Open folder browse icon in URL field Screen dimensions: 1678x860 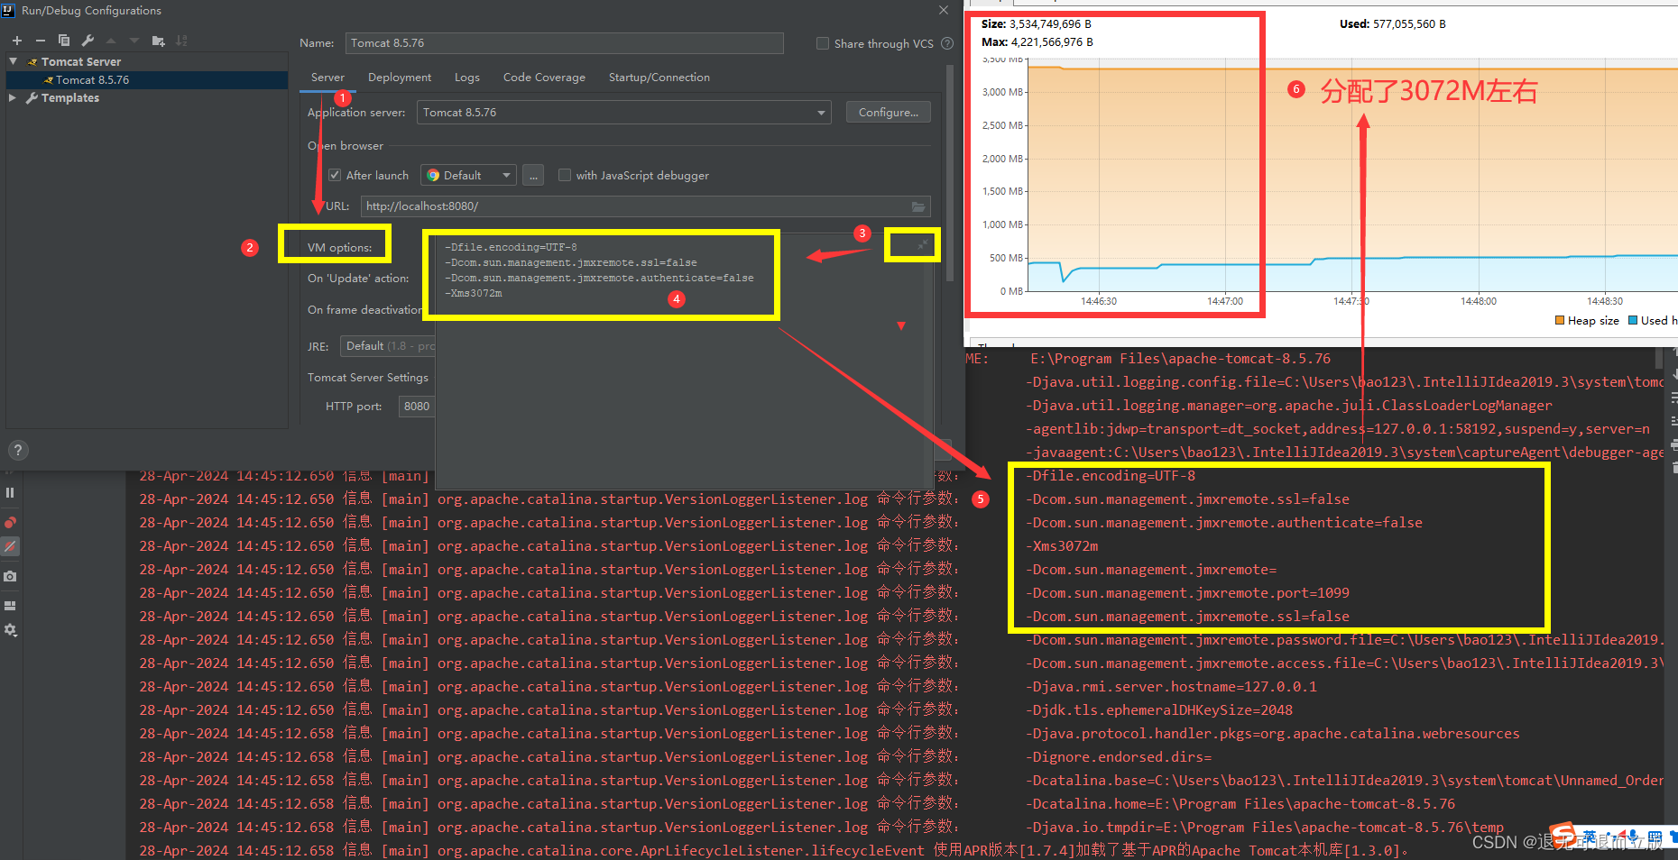coord(918,206)
